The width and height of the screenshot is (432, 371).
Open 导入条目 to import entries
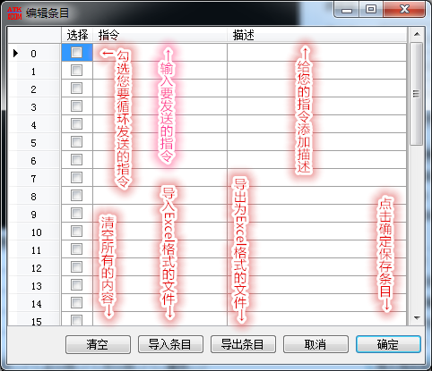pyautogui.click(x=170, y=344)
